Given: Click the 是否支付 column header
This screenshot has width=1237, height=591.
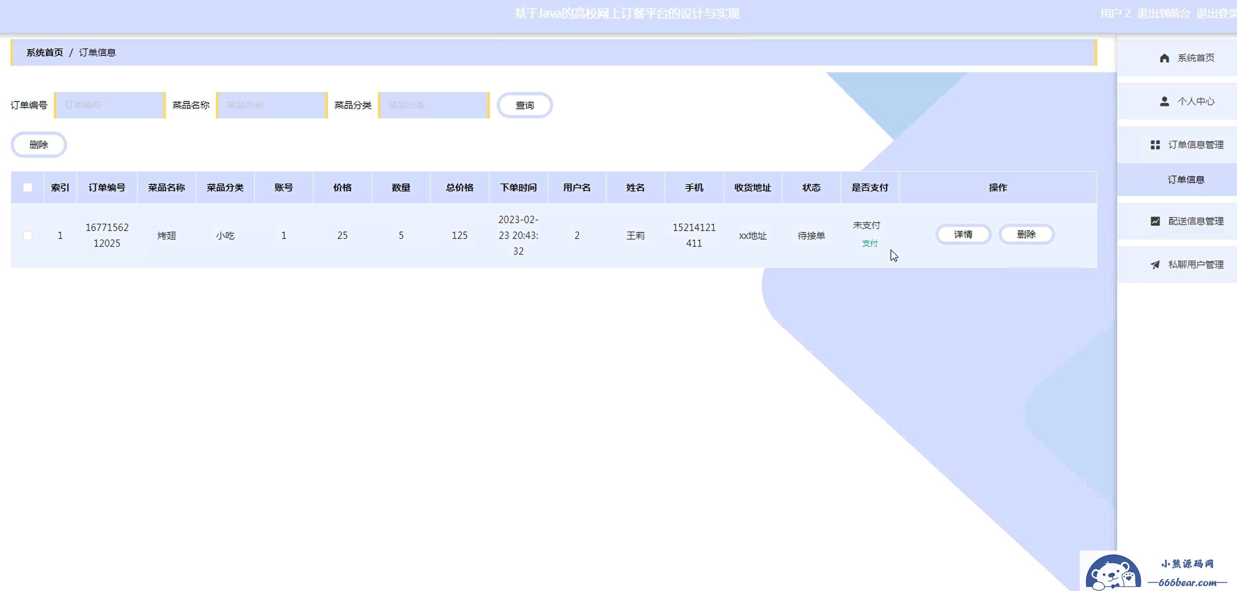Looking at the screenshot, I should [x=869, y=188].
